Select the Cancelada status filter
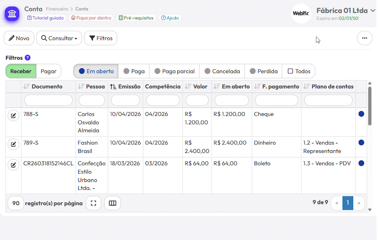 click(222, 71)
